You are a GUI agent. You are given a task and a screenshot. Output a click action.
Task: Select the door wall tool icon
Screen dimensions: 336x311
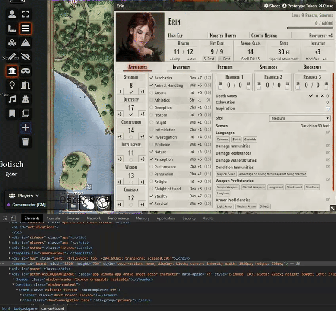point(25,85)
